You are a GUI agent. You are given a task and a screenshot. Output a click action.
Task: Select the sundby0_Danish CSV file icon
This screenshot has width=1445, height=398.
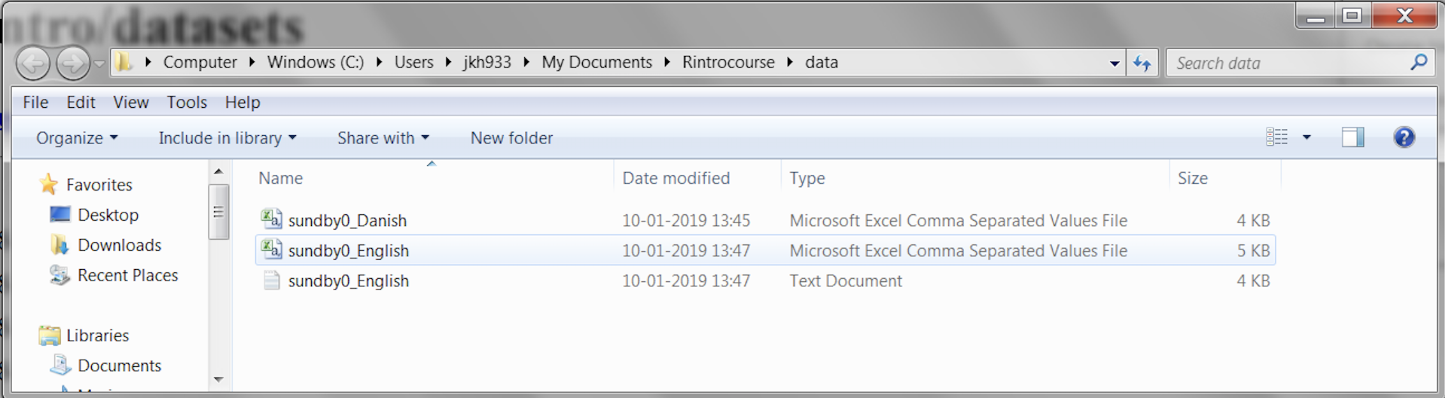(271, 220)
